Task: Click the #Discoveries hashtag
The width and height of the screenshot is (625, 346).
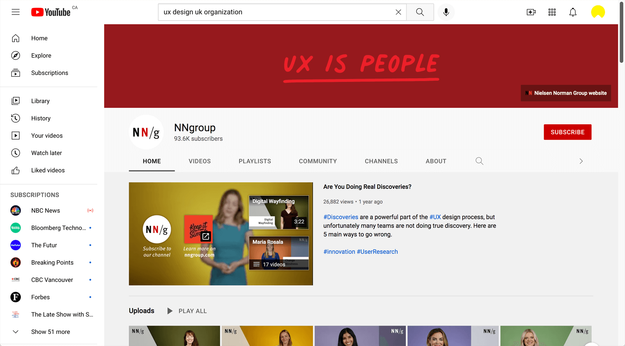Action: click(341, 217)
